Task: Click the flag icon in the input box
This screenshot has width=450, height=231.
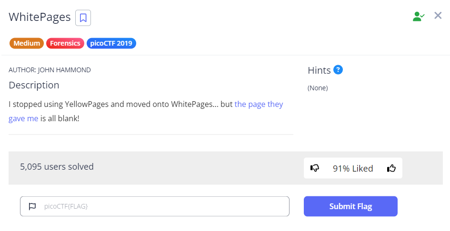Action: (32, 206)
